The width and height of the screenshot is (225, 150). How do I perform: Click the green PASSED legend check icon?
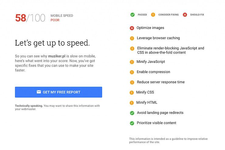(133, 15)
